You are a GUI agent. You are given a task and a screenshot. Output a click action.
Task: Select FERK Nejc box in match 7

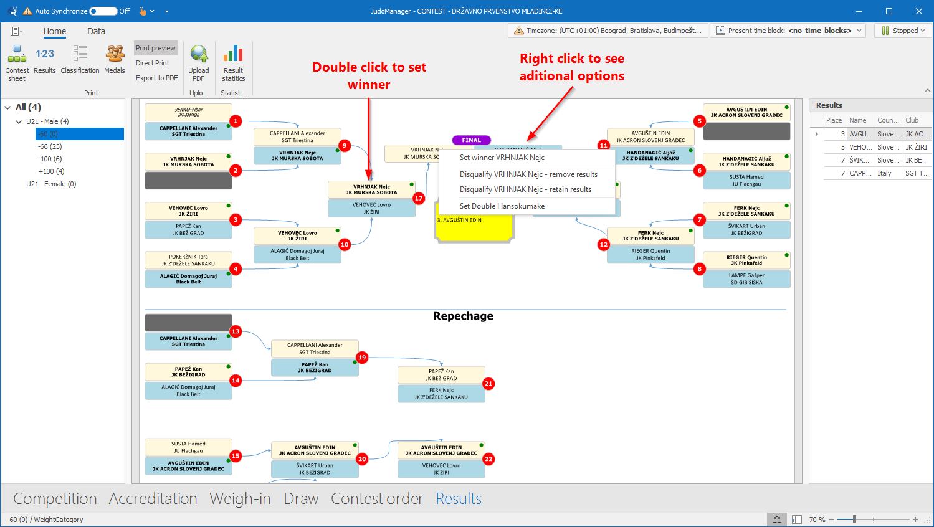point(746,211)
